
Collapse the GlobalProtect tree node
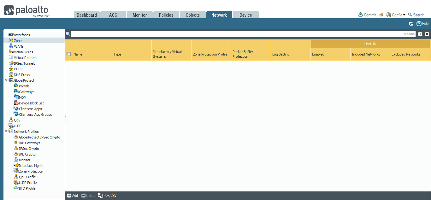6,80
